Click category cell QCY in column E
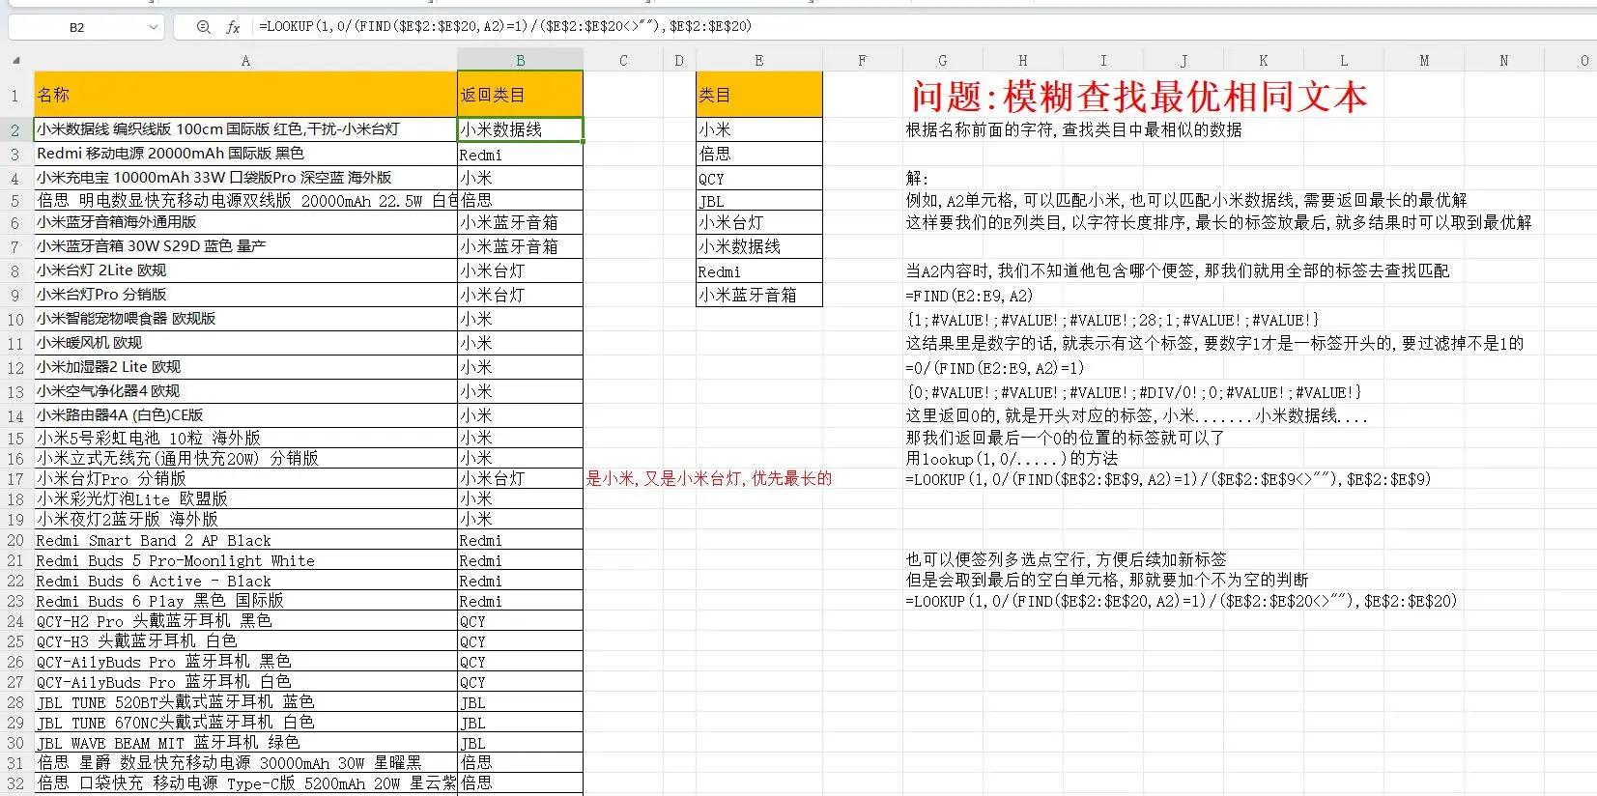Image resolution: width=1597 pixels, height=796 pixels. (758, 179)
